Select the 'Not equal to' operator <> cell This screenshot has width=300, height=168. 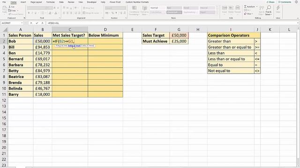point(257,71)
